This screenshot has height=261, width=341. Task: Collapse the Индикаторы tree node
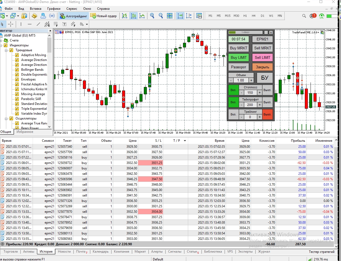click(1, 45)
